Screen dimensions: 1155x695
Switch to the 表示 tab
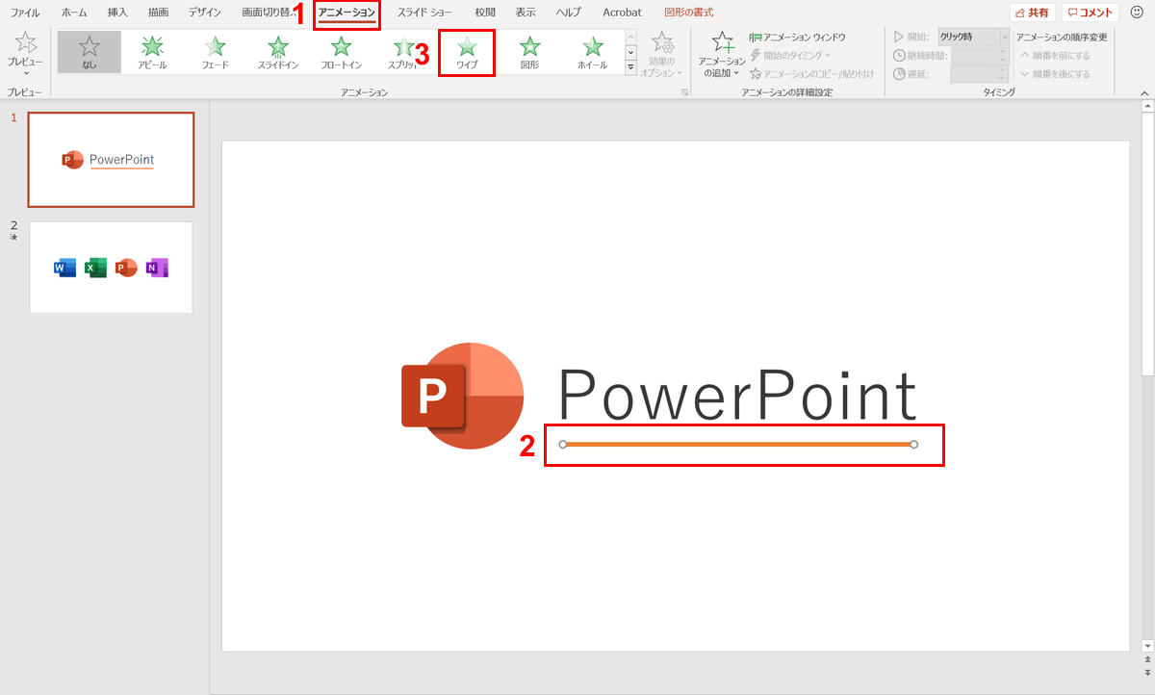526,13
